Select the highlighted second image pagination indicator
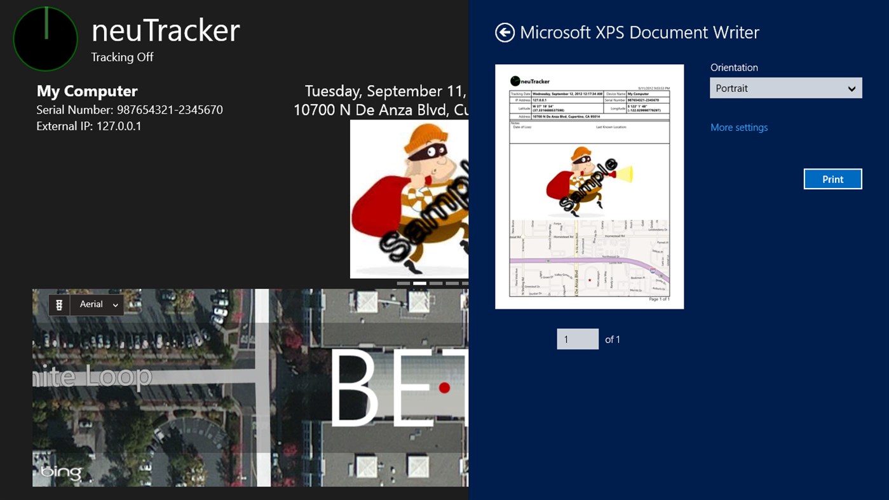This screenshot has height=500, width=889. click(419, 283)
